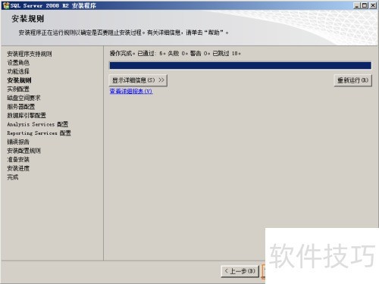
Task: Select 功能选择 step in sidebar
Action: point(18,71)
